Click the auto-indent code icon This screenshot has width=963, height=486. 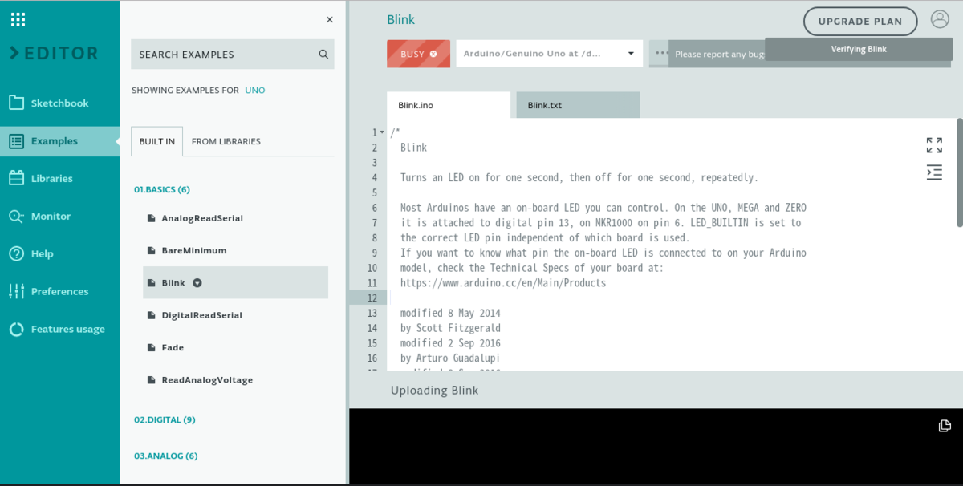tap(934, 172)
